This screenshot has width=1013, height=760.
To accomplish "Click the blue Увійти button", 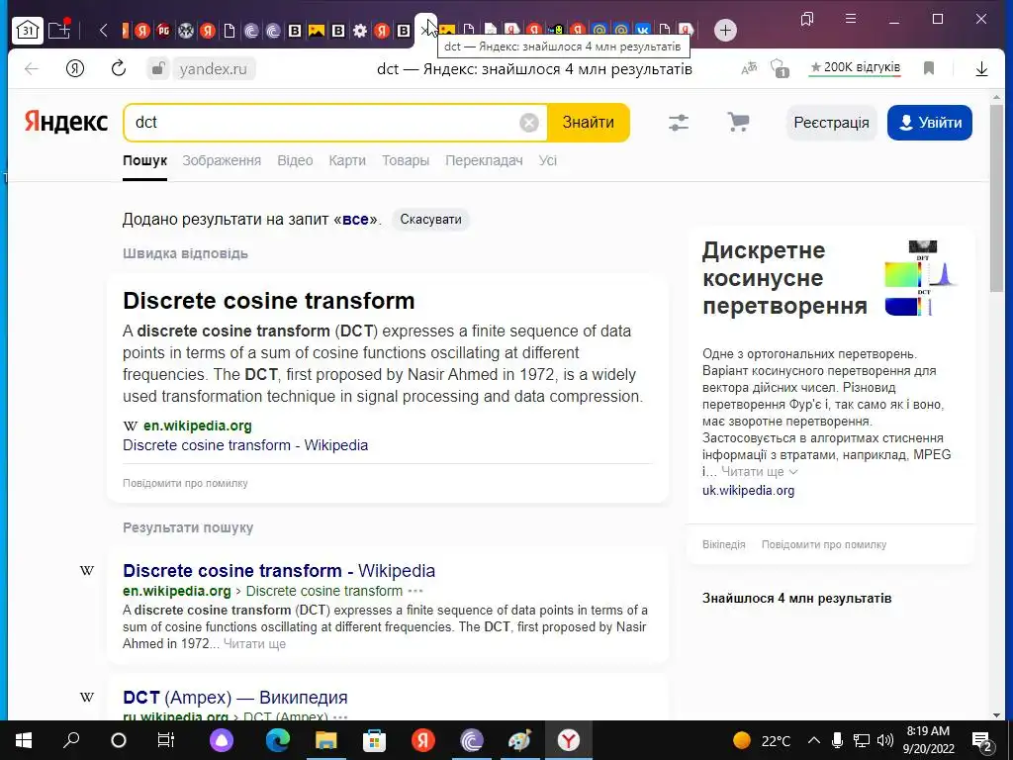I will point(930,123).
